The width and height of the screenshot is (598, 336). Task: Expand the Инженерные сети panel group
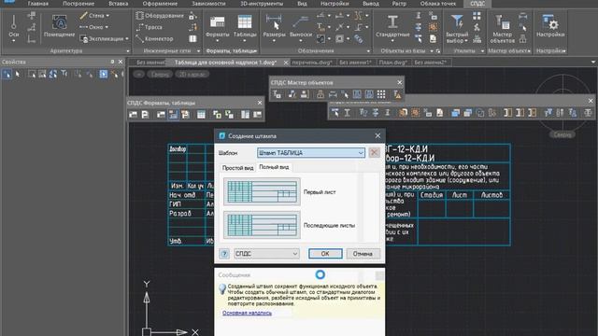(x=198, y=51)
